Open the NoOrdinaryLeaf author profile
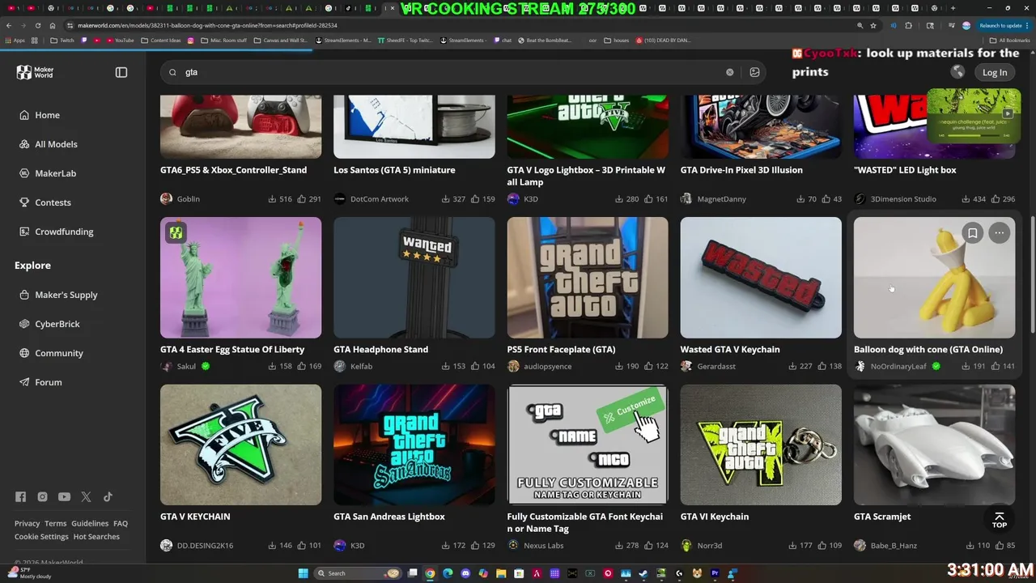 point(898,366)
